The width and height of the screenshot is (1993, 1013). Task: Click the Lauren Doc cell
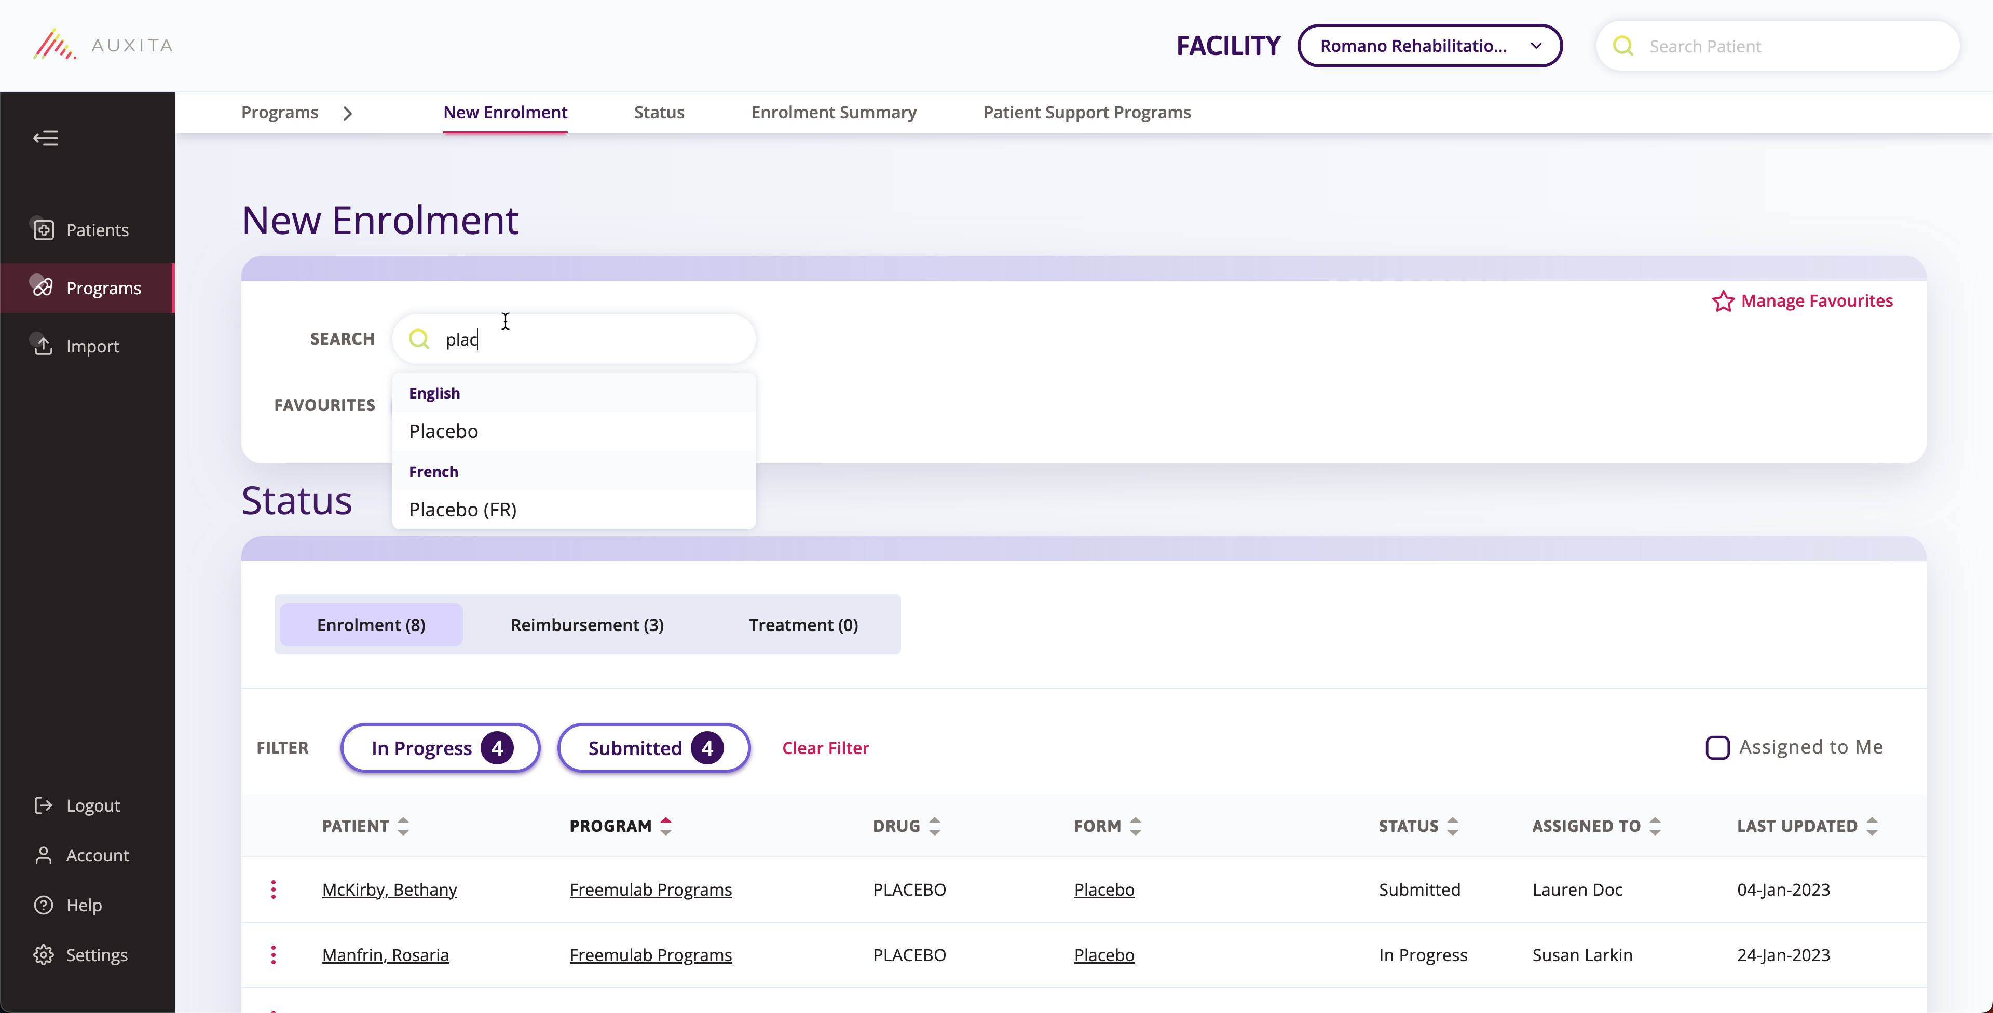click(1577, 889)
